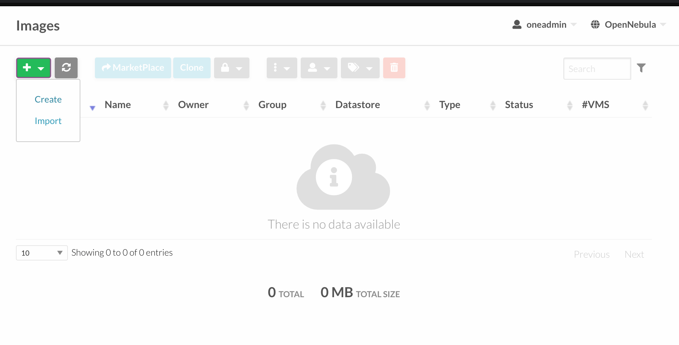The height and width of the screenshot is (345, 679).
Task: Open the OpenNebula zone dropdown
Action: coord(630,25)
